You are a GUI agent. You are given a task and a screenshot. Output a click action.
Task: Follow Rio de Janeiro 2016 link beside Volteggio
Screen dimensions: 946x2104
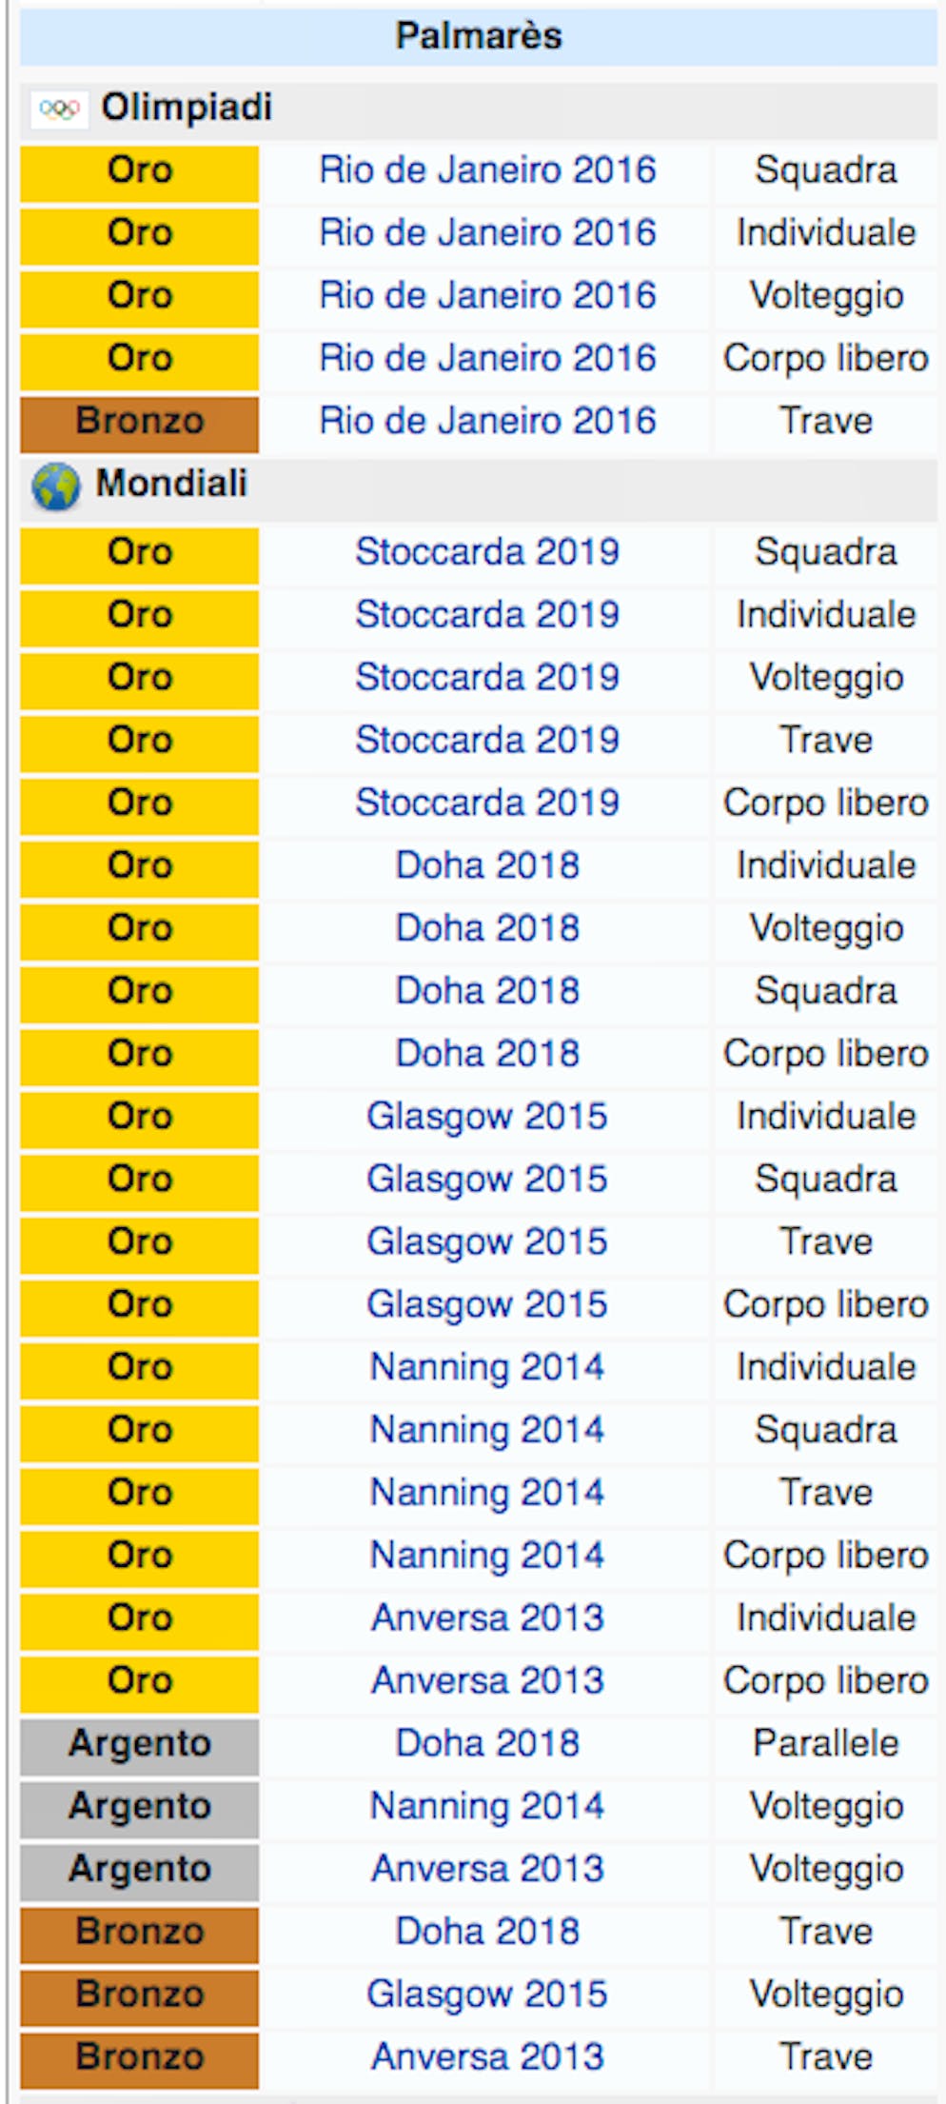tap(487, 295)
